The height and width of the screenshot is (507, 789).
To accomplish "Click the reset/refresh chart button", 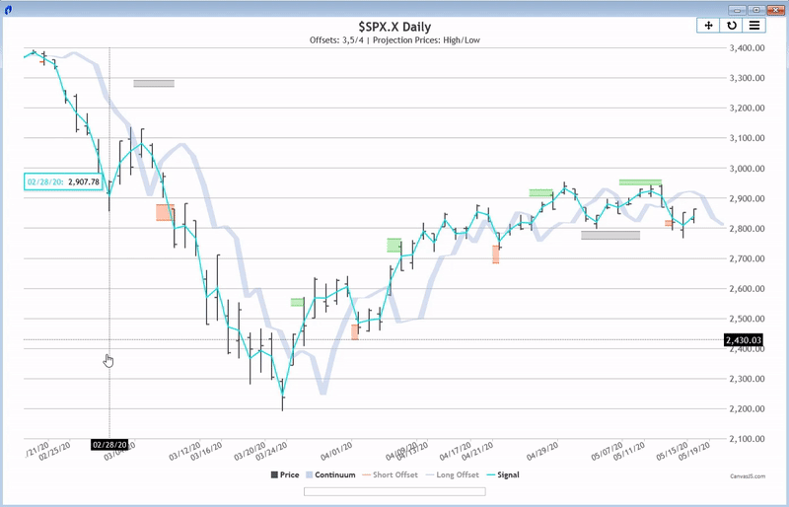I will point(732,26).
